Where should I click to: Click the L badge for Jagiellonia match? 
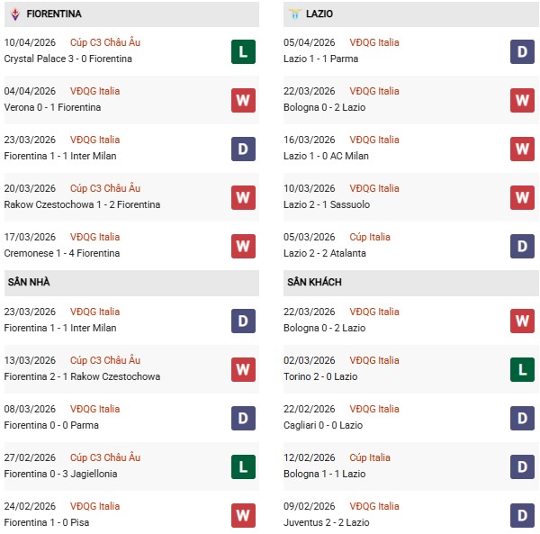click(x=243, y=466)
